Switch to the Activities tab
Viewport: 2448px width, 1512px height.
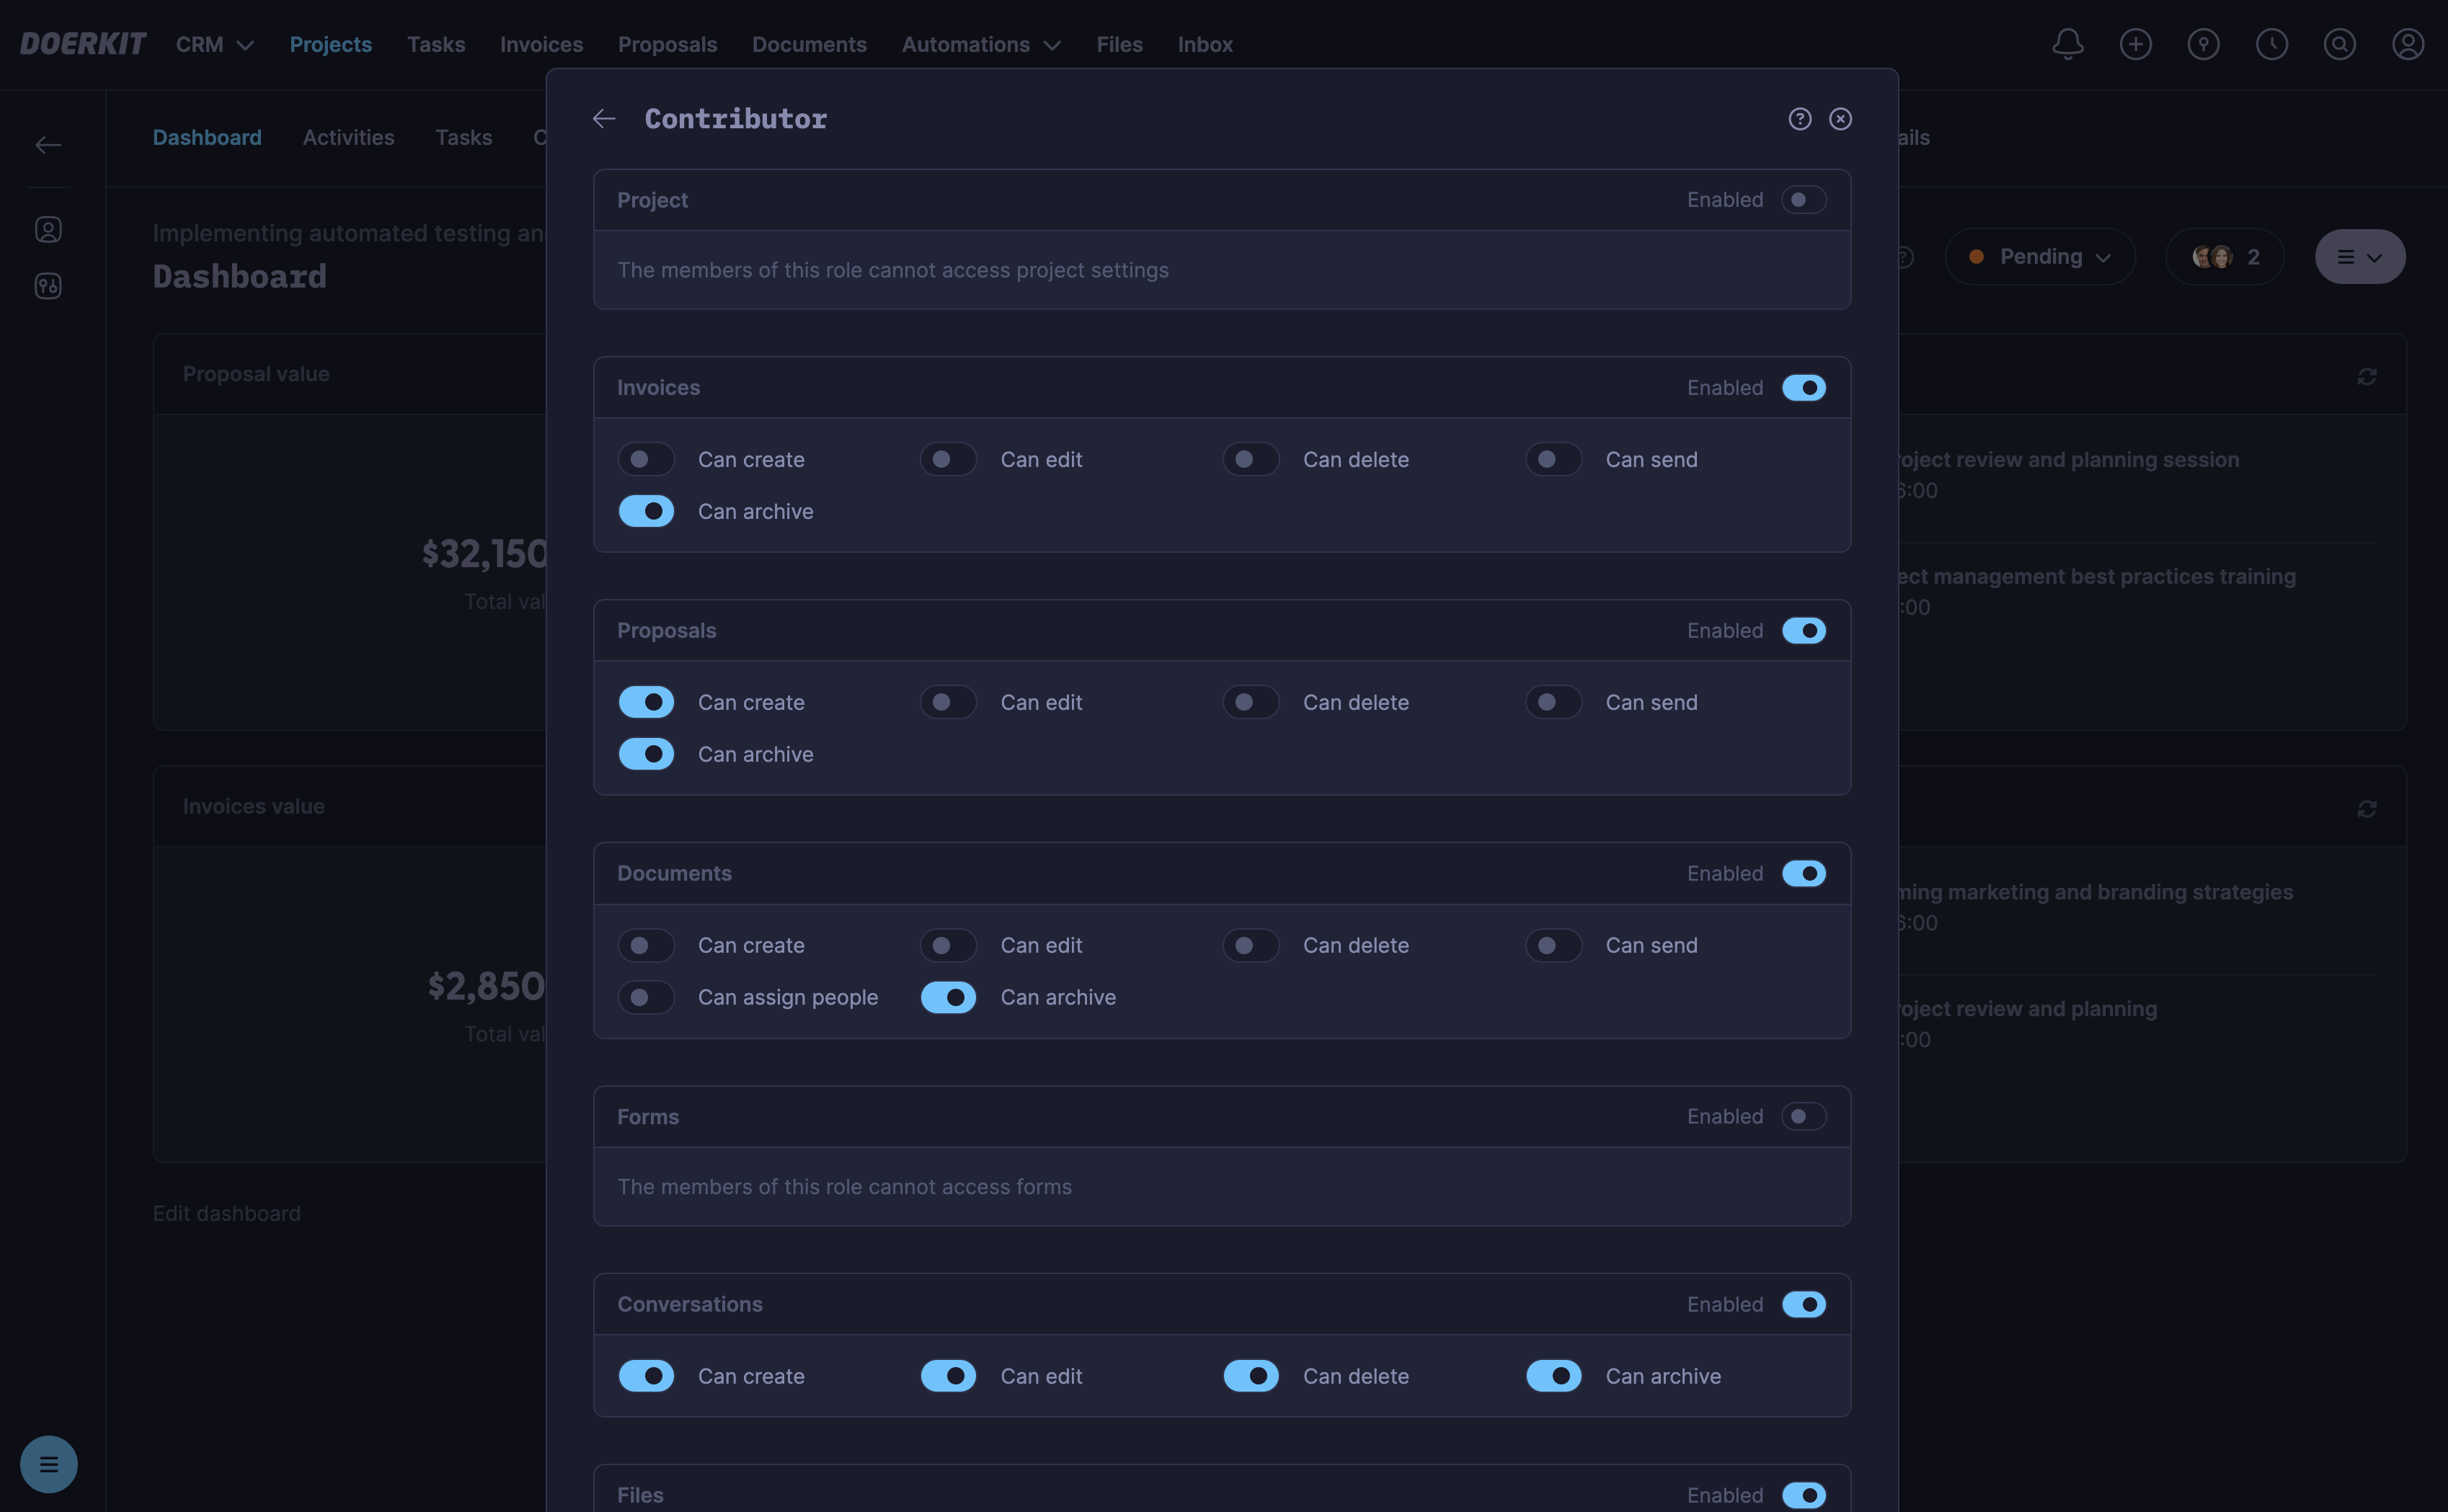(347, 137)
